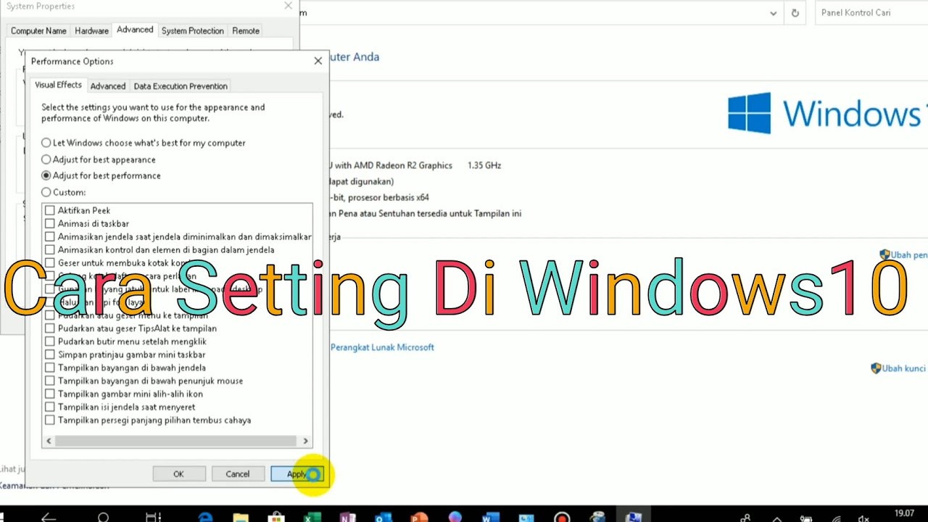The image size is (928, 522).
Task: Show hidden icons chevron in the system tray
Action: click(776, 519)
